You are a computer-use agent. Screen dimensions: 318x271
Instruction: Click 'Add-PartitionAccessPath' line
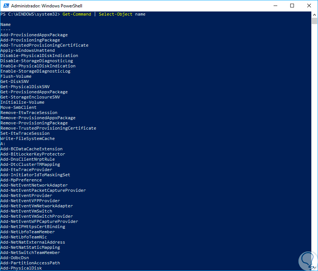point(30,263)
